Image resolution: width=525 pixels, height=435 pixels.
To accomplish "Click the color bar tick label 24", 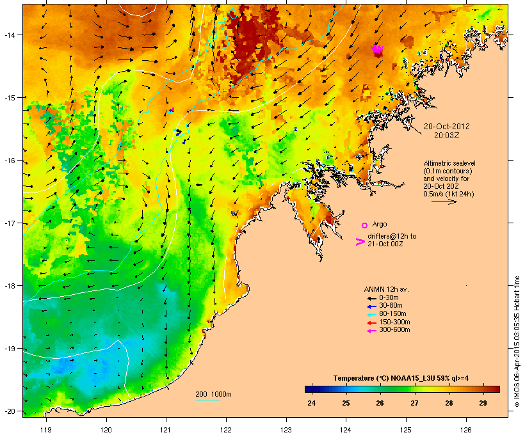I will (311, 403).
